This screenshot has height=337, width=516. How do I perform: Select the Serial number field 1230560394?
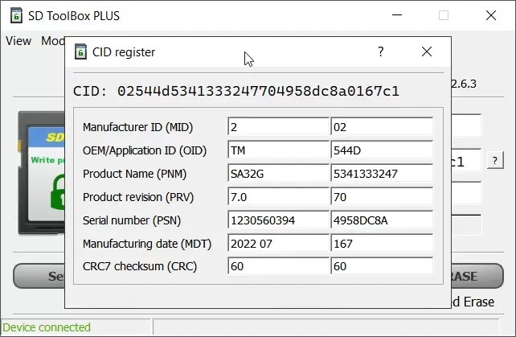(277, 220)
